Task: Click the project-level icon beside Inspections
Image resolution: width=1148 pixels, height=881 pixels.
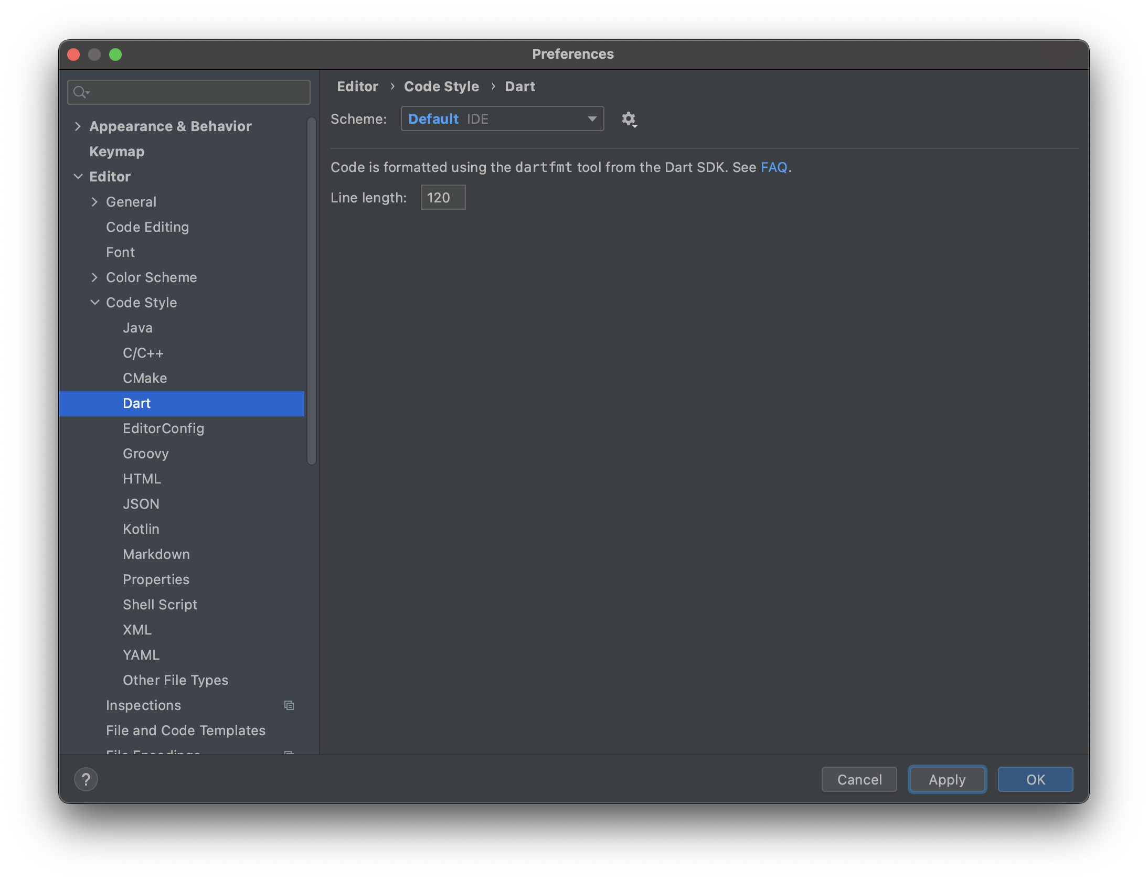Action: [x=289, y=705]
